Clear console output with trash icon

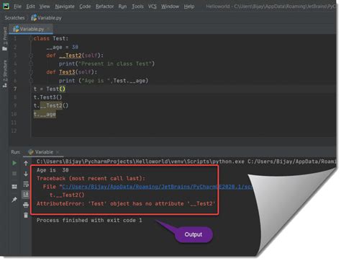26,215
